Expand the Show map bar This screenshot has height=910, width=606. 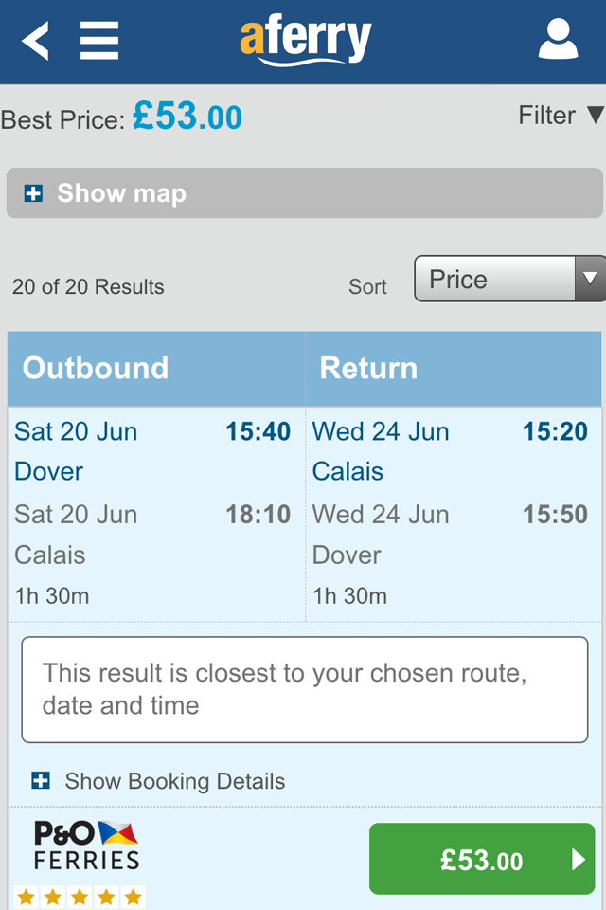pyautogui.click(x=305, y=193)
